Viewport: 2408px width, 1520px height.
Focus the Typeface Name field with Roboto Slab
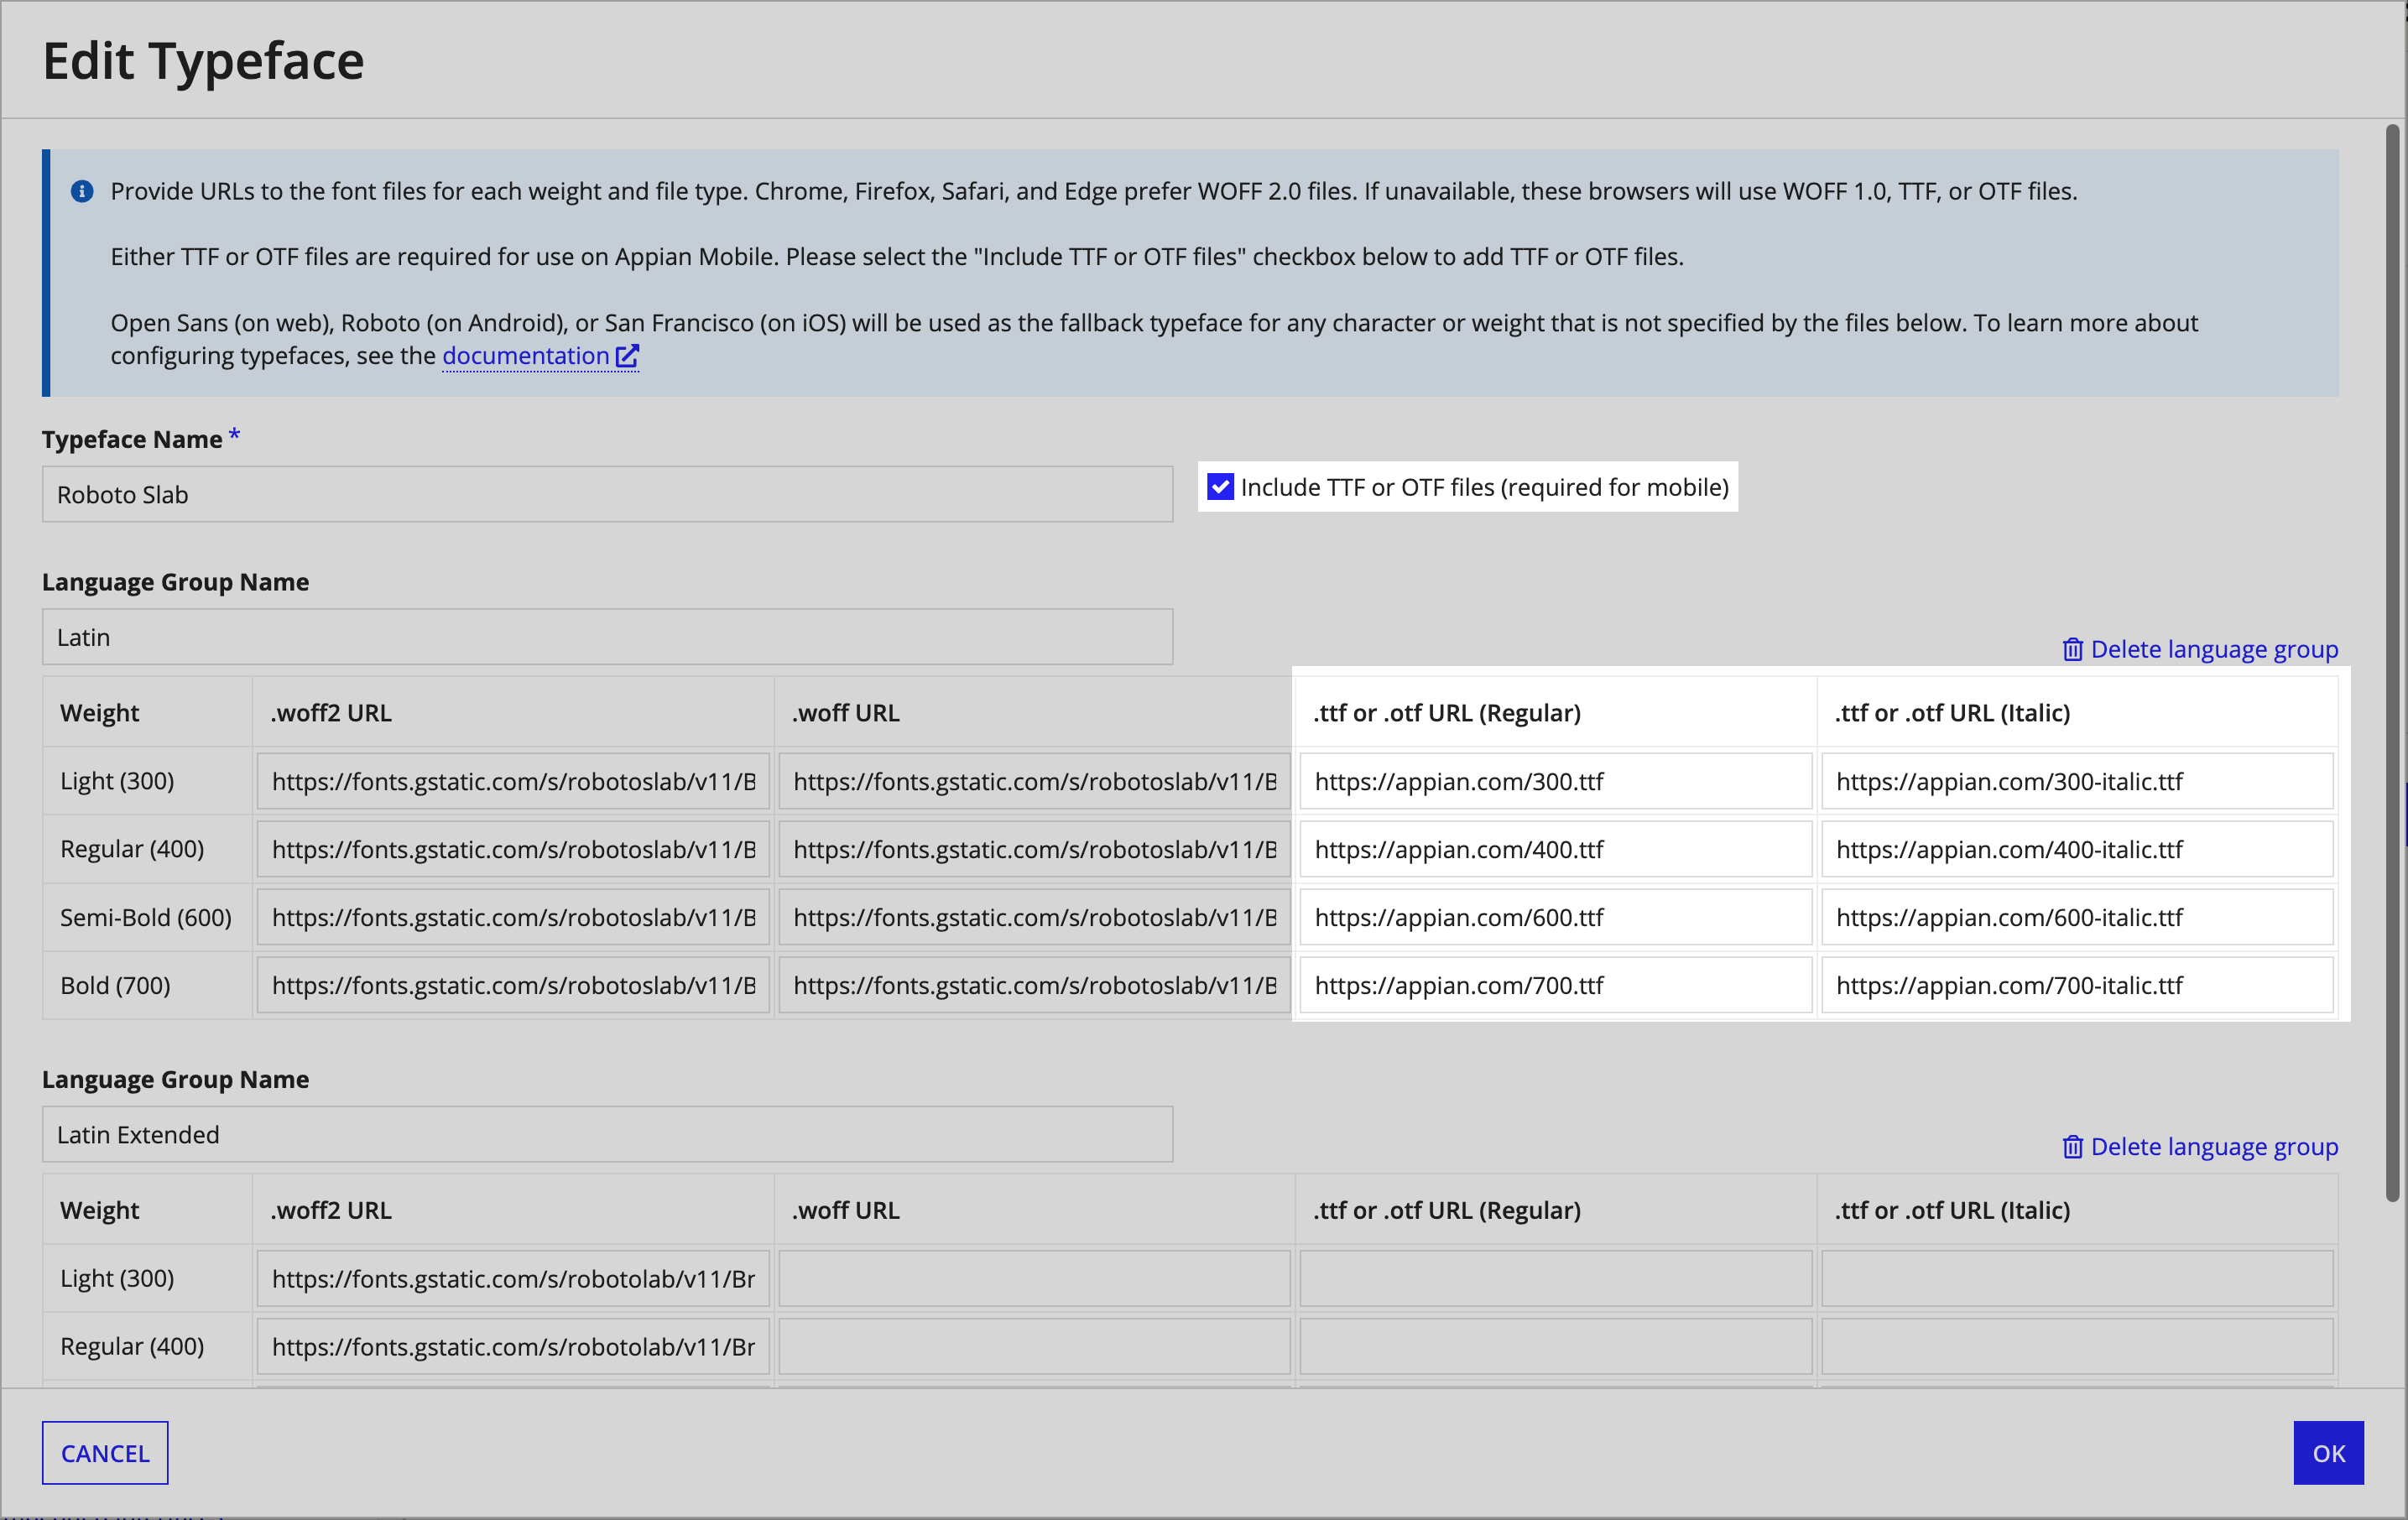pyautogui.click(x=607, y=494)
